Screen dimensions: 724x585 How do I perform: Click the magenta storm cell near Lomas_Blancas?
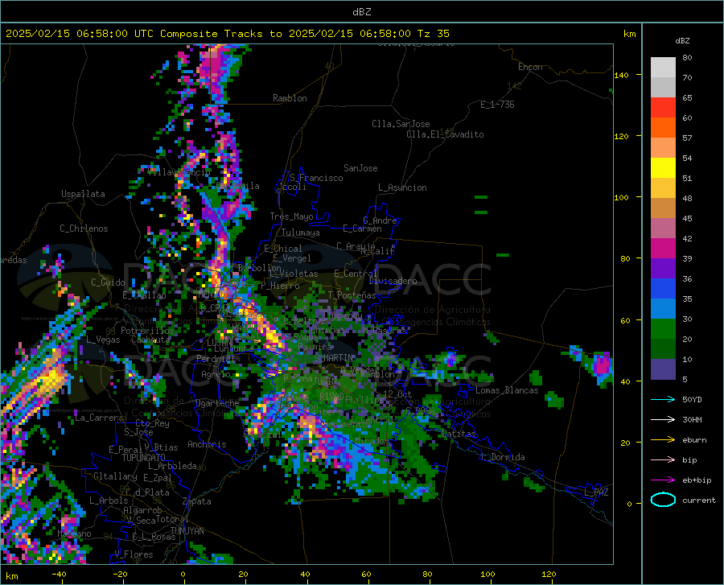click(602, 365)
